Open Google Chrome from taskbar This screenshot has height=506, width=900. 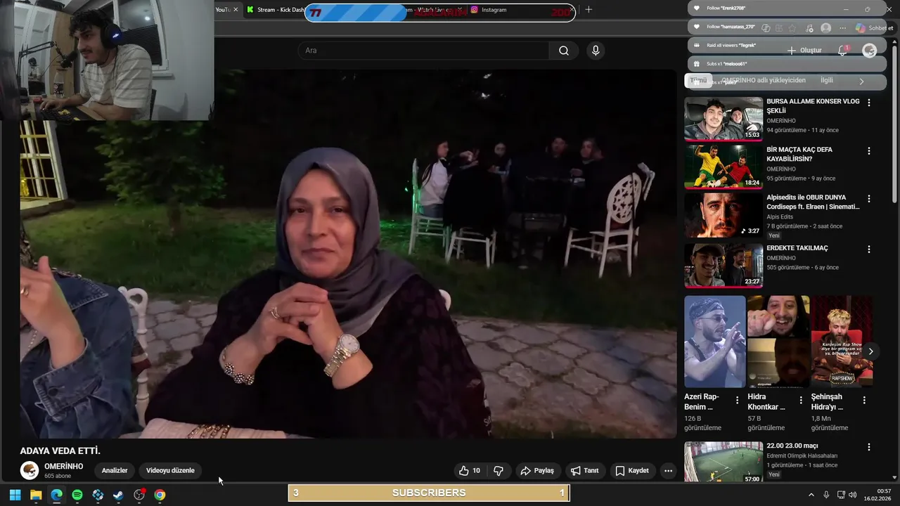pos(160,495)
